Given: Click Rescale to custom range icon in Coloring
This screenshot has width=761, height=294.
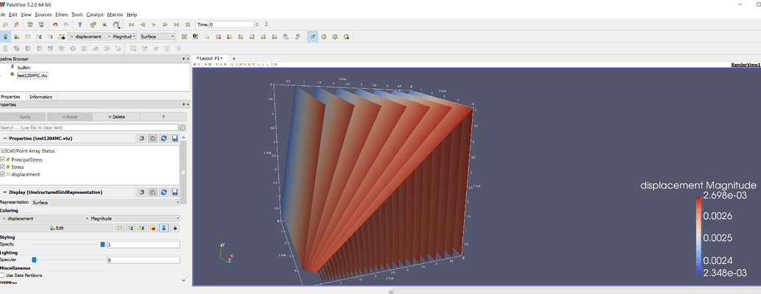Looking at the screenshot, I should [131, 228].
